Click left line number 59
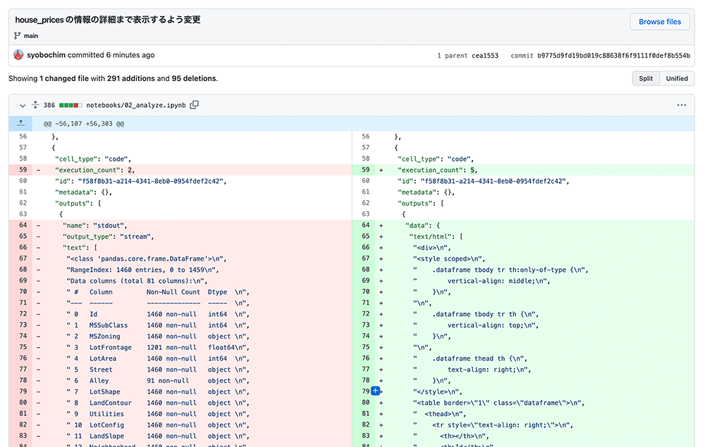Viewport: 705px width, 447px height. (23, 170)
